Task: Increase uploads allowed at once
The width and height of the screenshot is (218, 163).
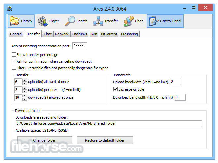Action: coord(25,80)
